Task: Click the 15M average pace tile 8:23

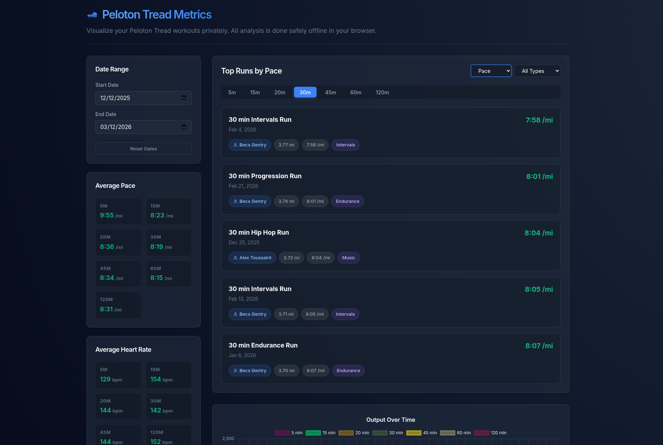Action: click(x=169, y=211)
